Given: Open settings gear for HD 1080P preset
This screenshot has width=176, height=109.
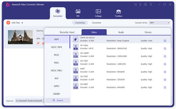Looking at the screenshot, I should tap(165, 56).
